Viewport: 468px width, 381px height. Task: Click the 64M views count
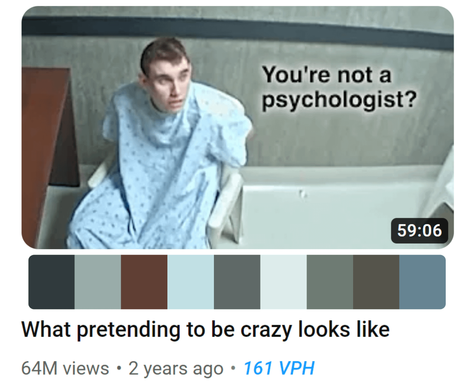tap(65, 368)
